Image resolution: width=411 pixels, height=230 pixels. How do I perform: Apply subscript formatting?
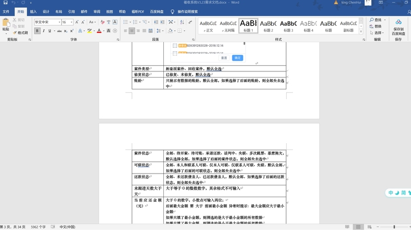66,31
